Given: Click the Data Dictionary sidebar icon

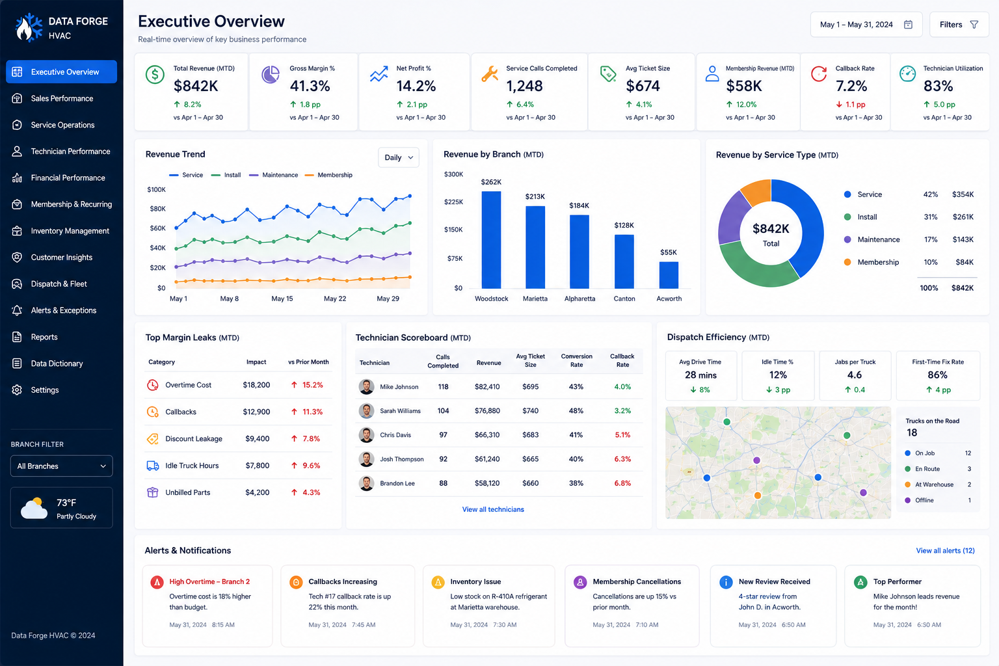Looking at the screenshot, I should point(18,363).
